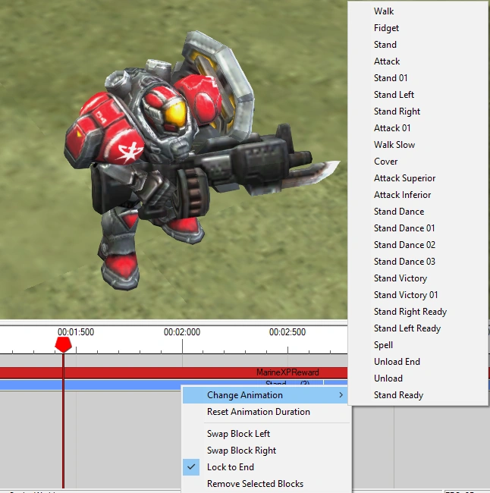
Task: Choose Swap Block Left
Action: pos(266,434)
